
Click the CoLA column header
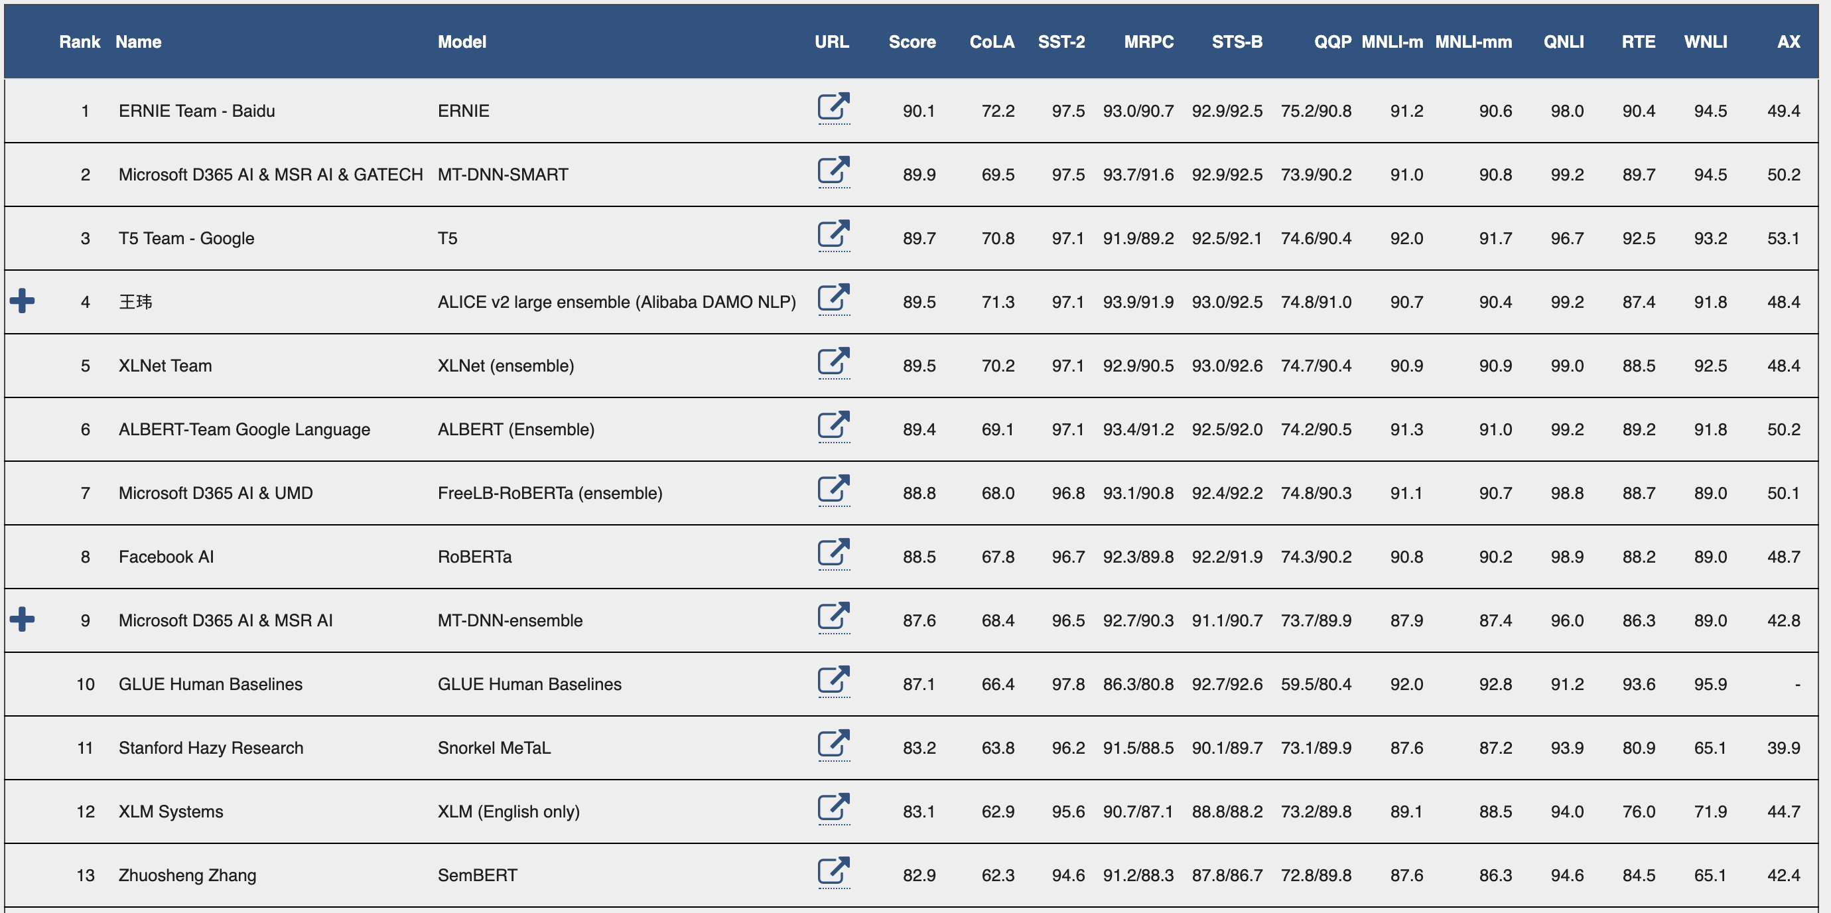pos(992,42)
